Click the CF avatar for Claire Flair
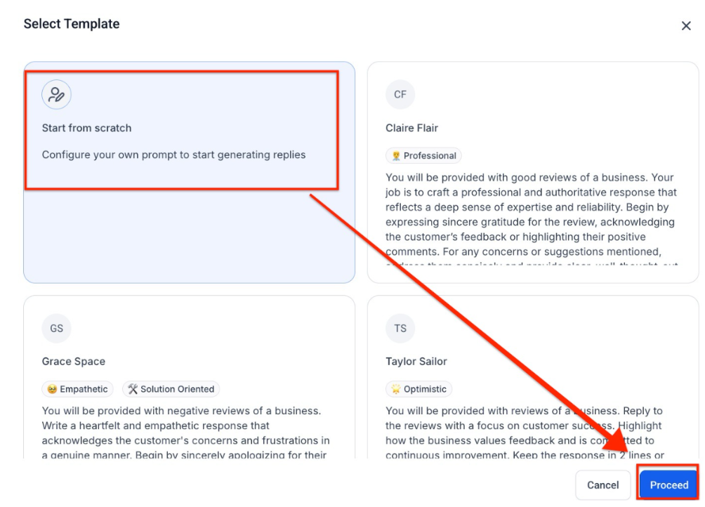Viewport: 705px width, 507px height. tap(400, 95)
